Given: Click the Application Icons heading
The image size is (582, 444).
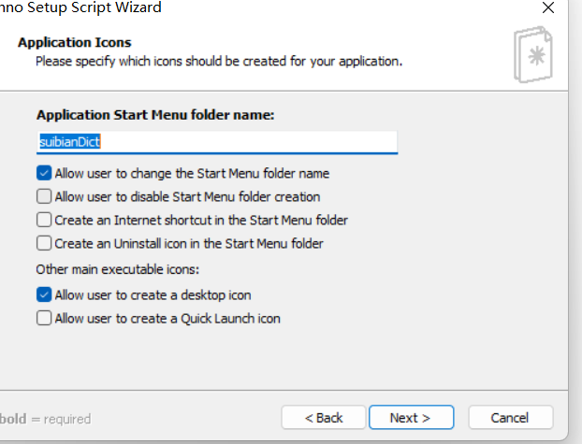Looking at the screenshot, I should 75,42.
